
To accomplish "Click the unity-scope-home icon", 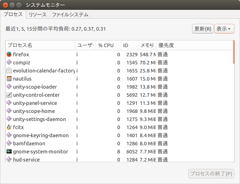I will click(9, 111).
